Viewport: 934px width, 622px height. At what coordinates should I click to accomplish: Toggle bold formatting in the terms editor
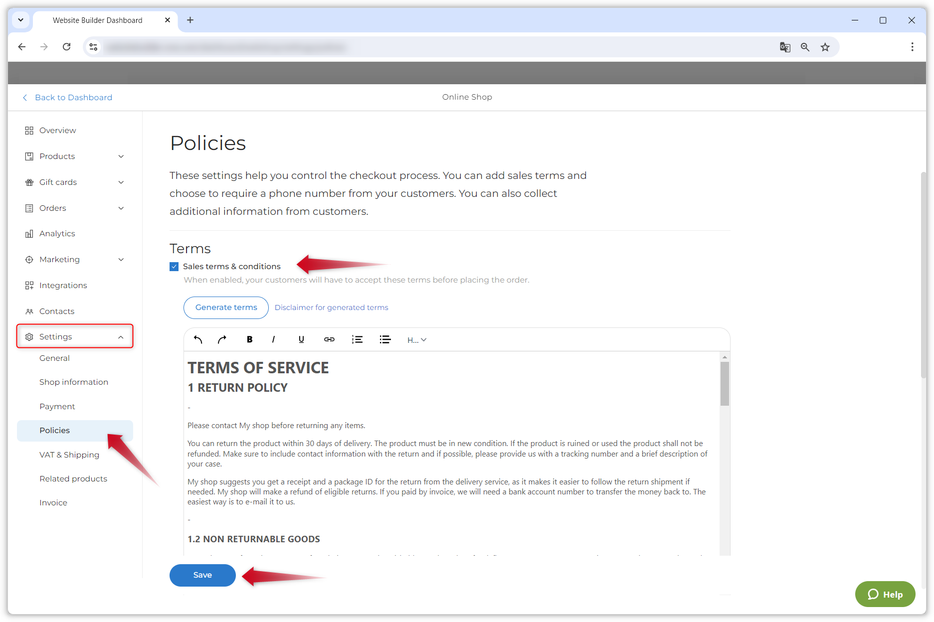click(249, 339)
